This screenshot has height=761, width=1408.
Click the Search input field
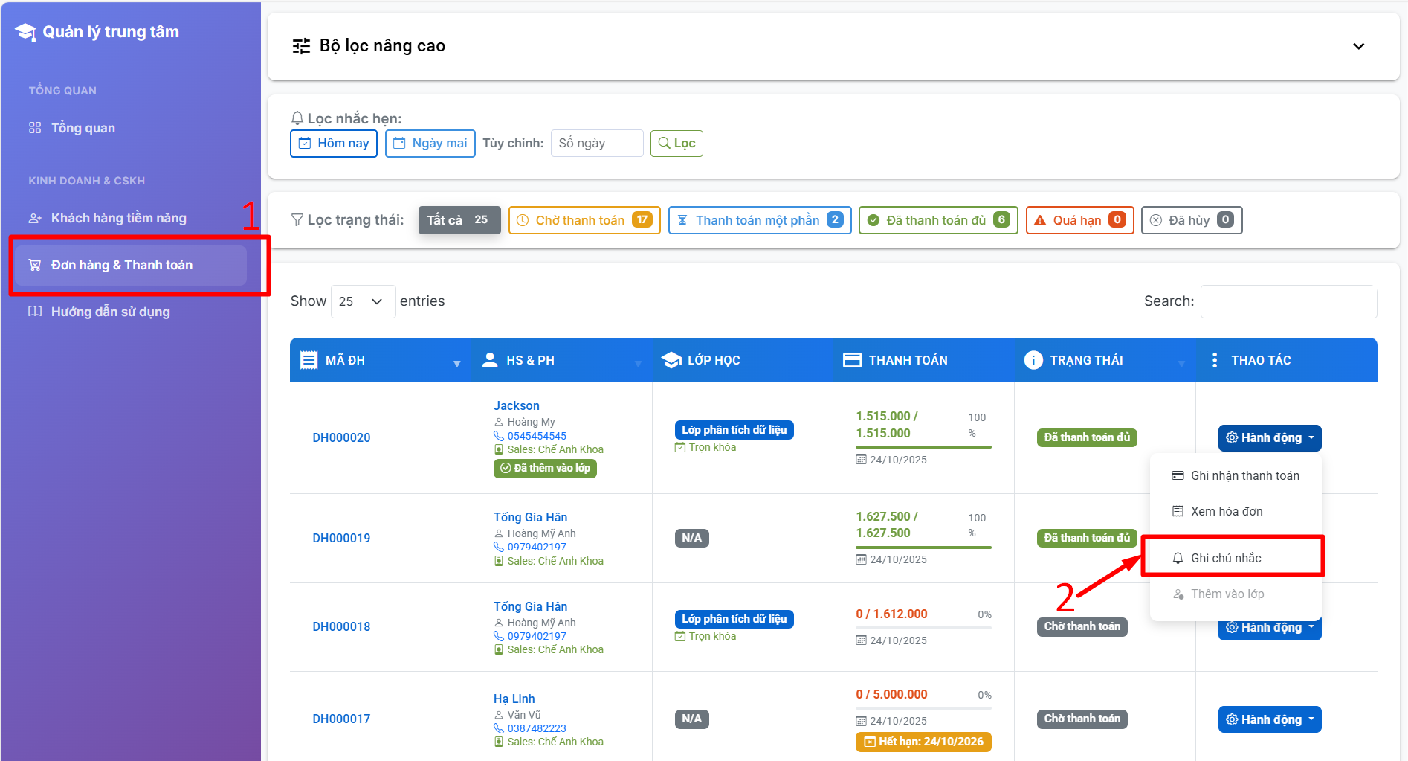1288,301
